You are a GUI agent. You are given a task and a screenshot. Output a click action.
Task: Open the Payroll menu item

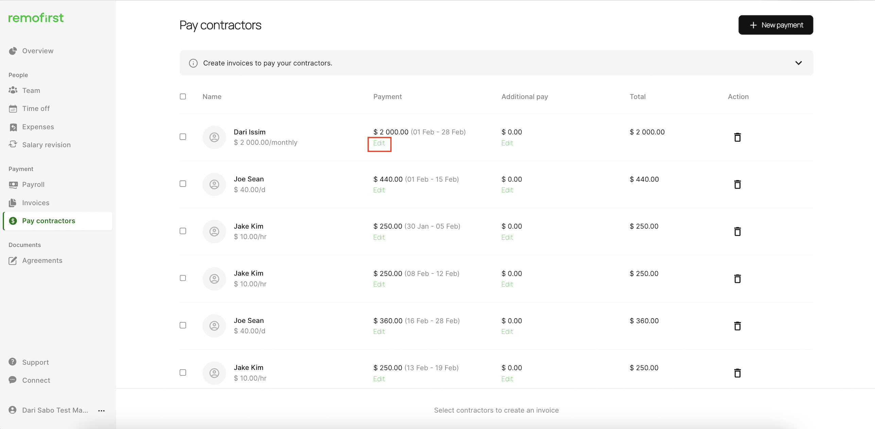[x=33, y=185]
